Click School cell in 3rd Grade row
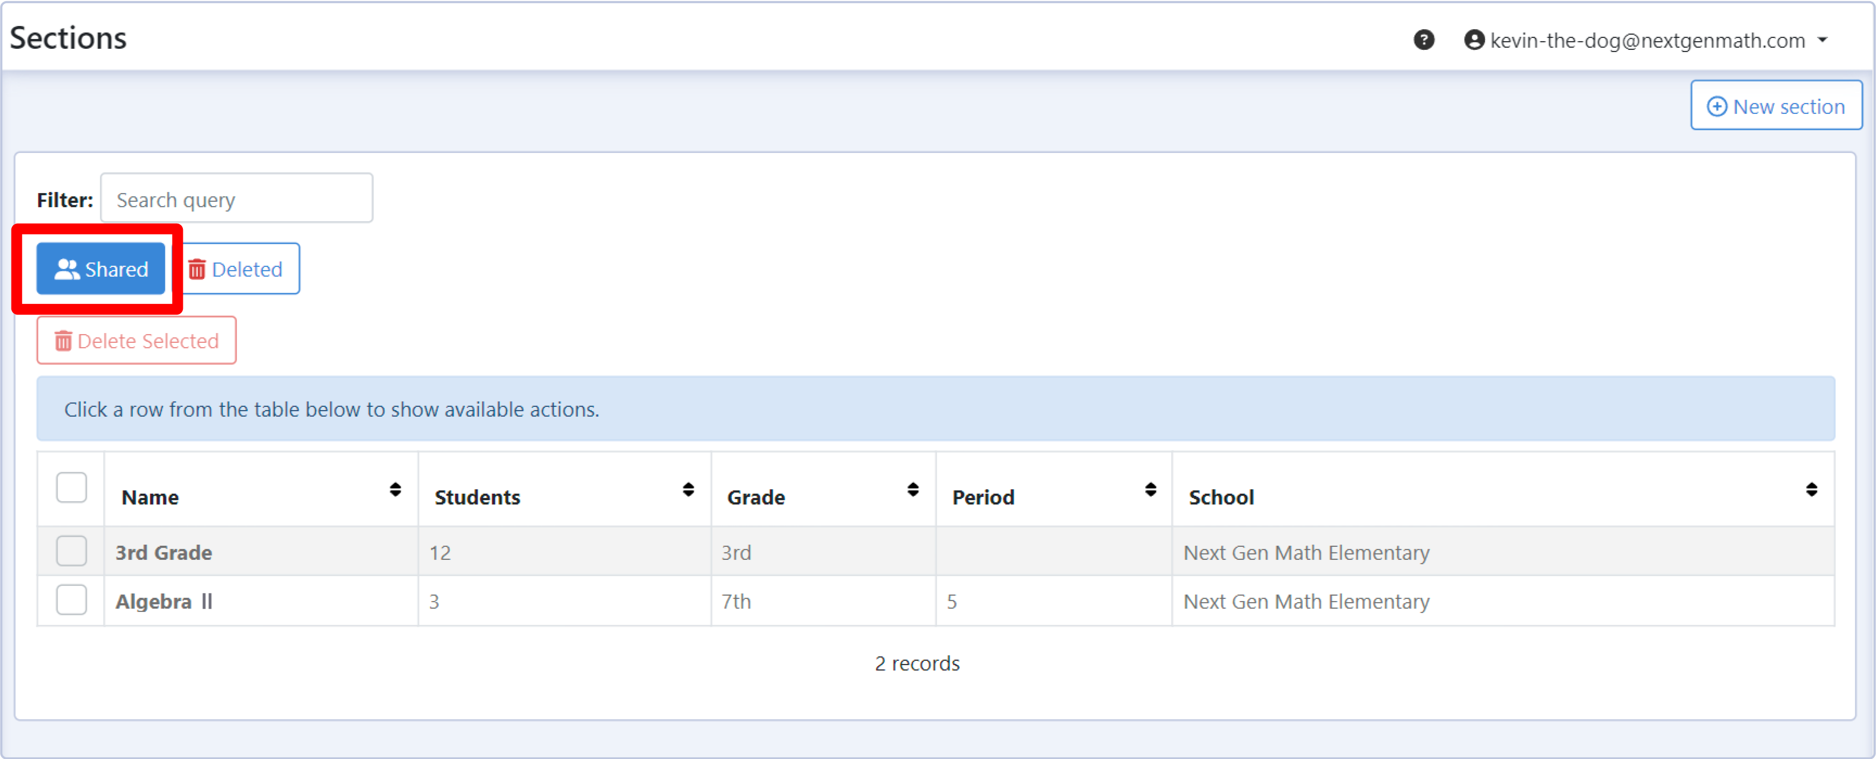 coord(1503,552)
